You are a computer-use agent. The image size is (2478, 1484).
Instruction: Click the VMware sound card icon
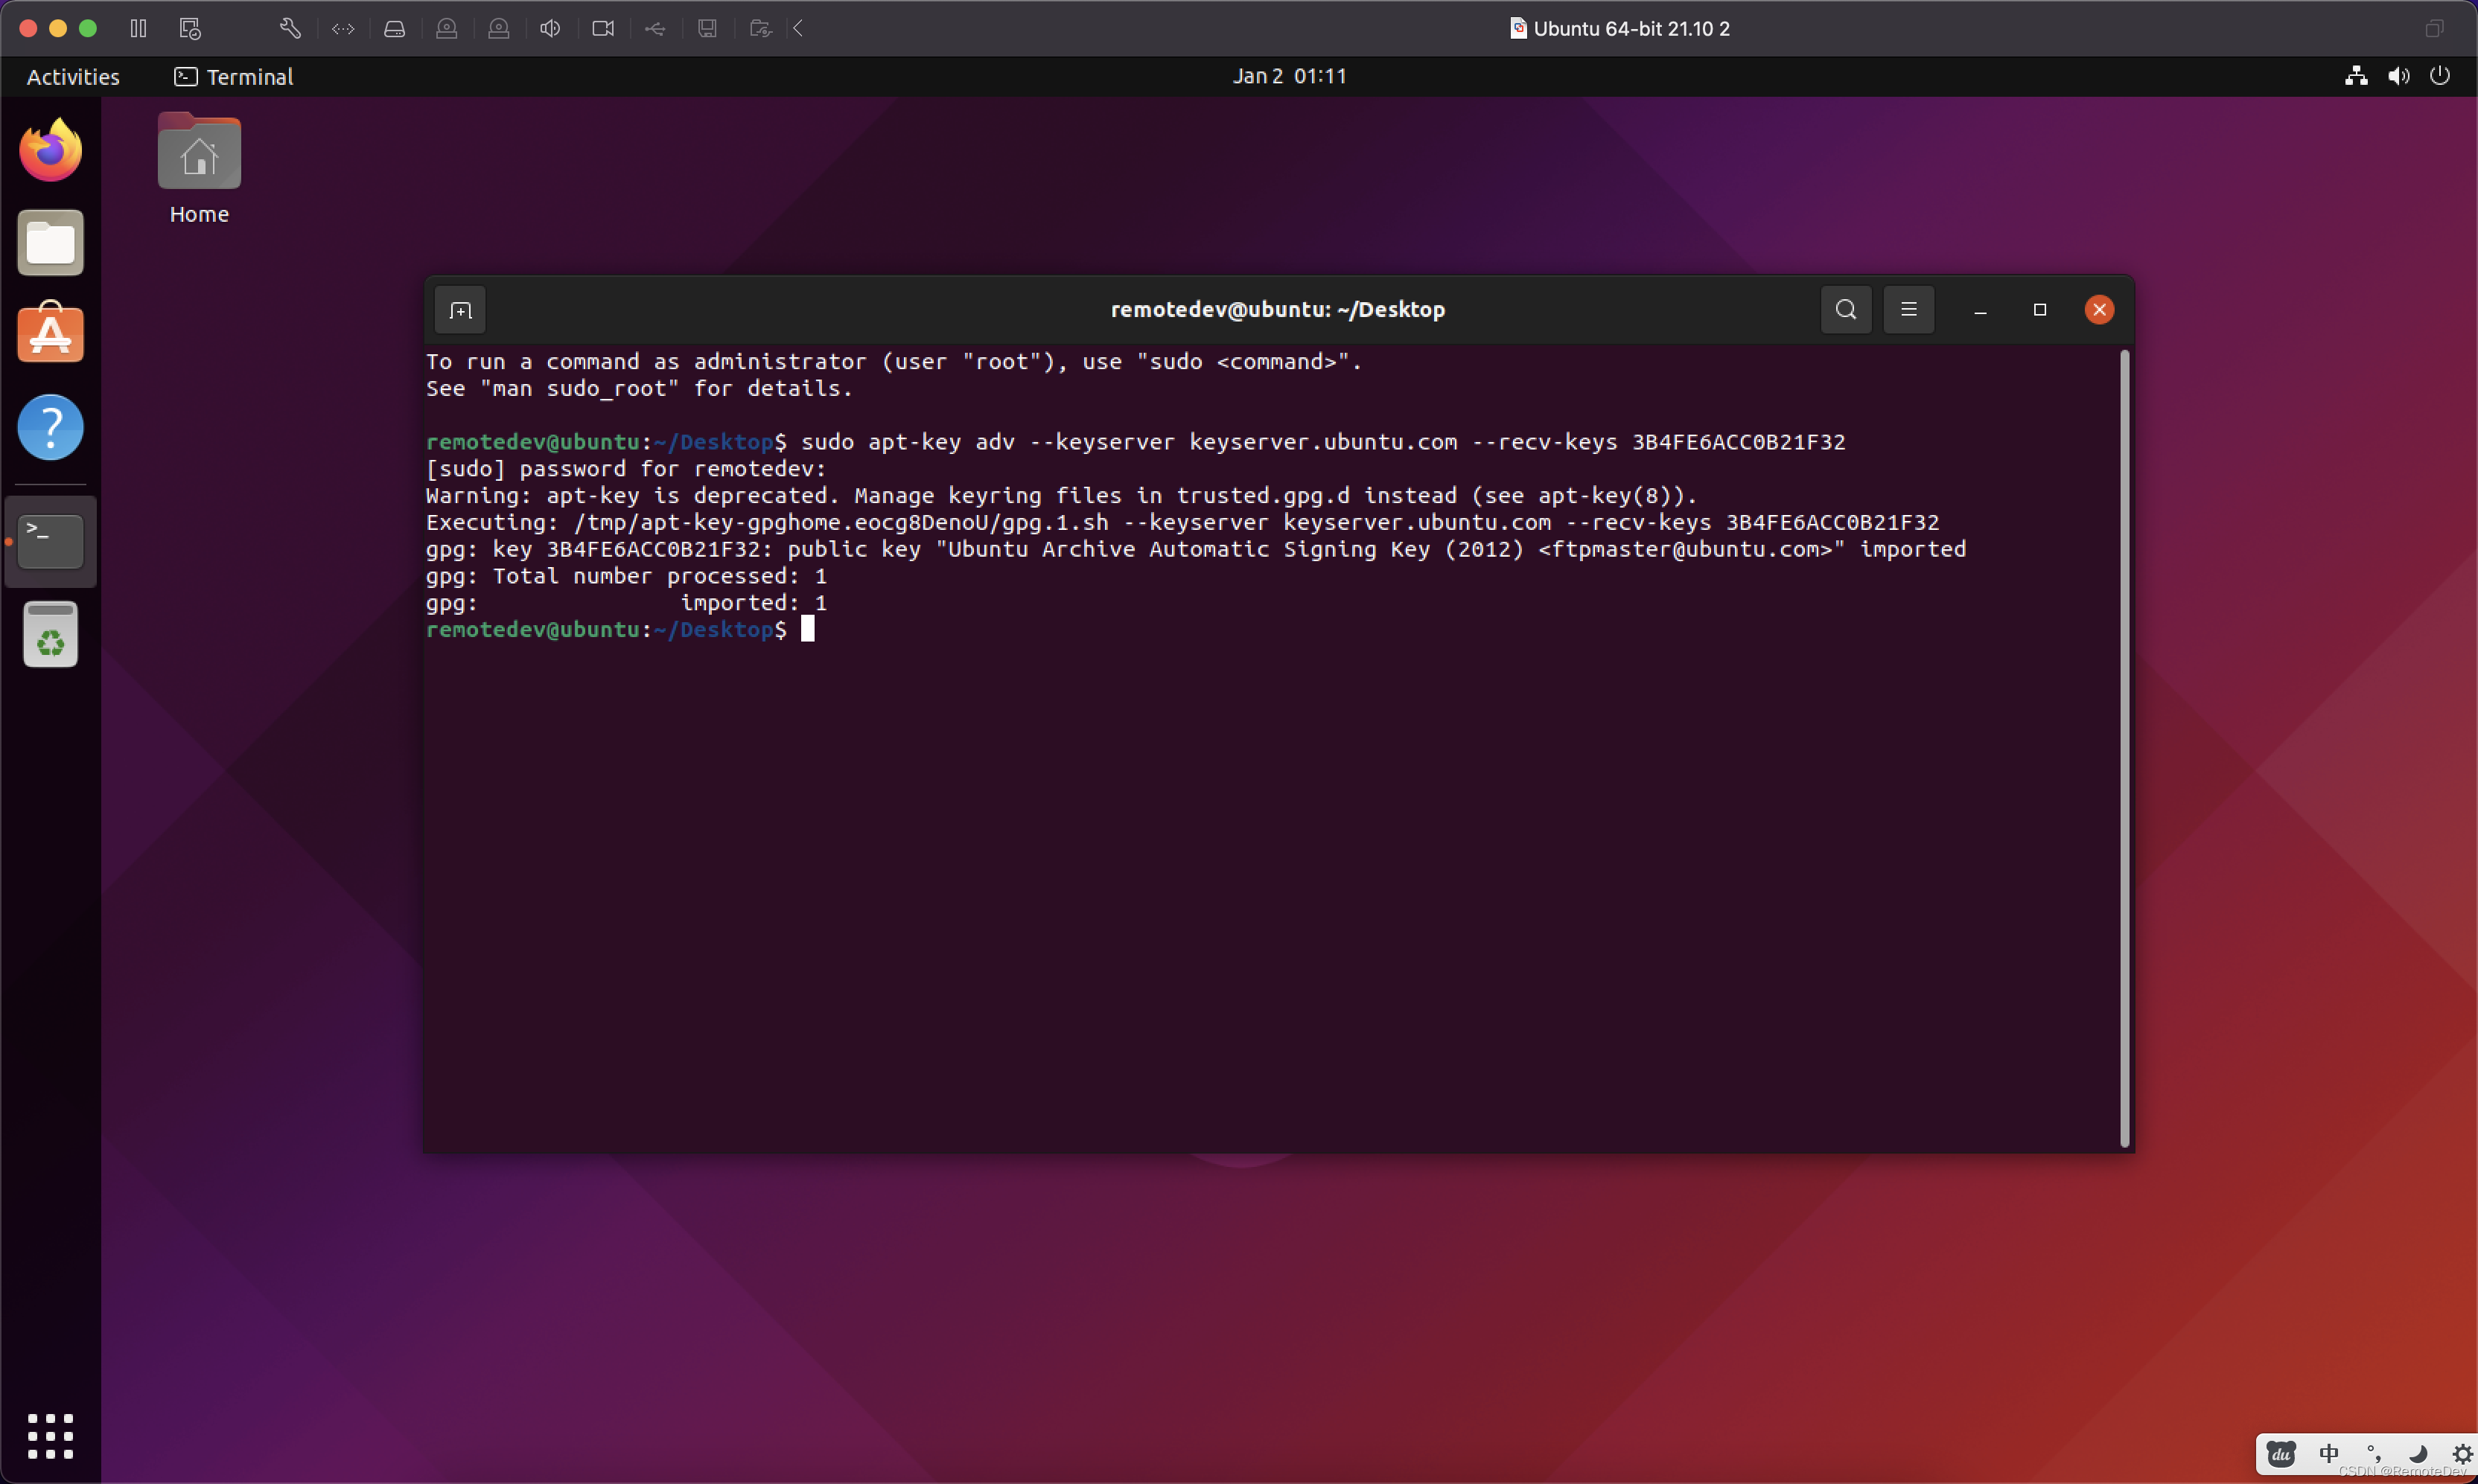[x=550, y=29]
